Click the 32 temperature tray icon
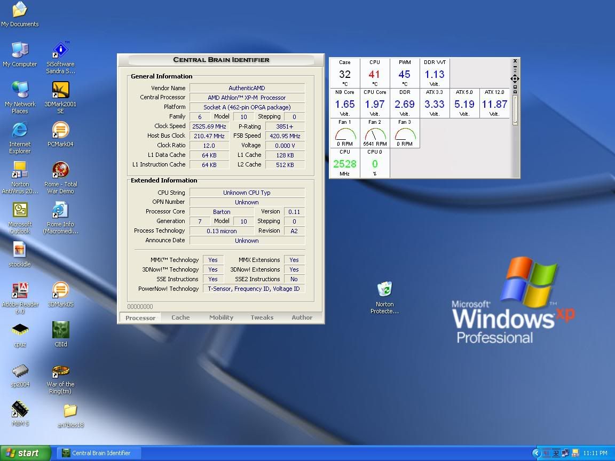 [556, 453]
